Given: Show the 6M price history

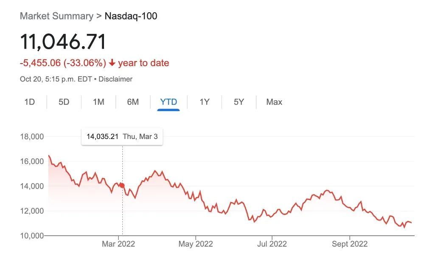Looking at the screenshot, I should tap(133, 102).
